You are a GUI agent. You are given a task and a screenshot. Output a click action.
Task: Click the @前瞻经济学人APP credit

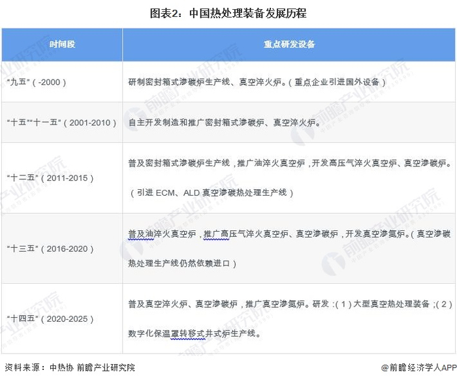coord(419,368)
